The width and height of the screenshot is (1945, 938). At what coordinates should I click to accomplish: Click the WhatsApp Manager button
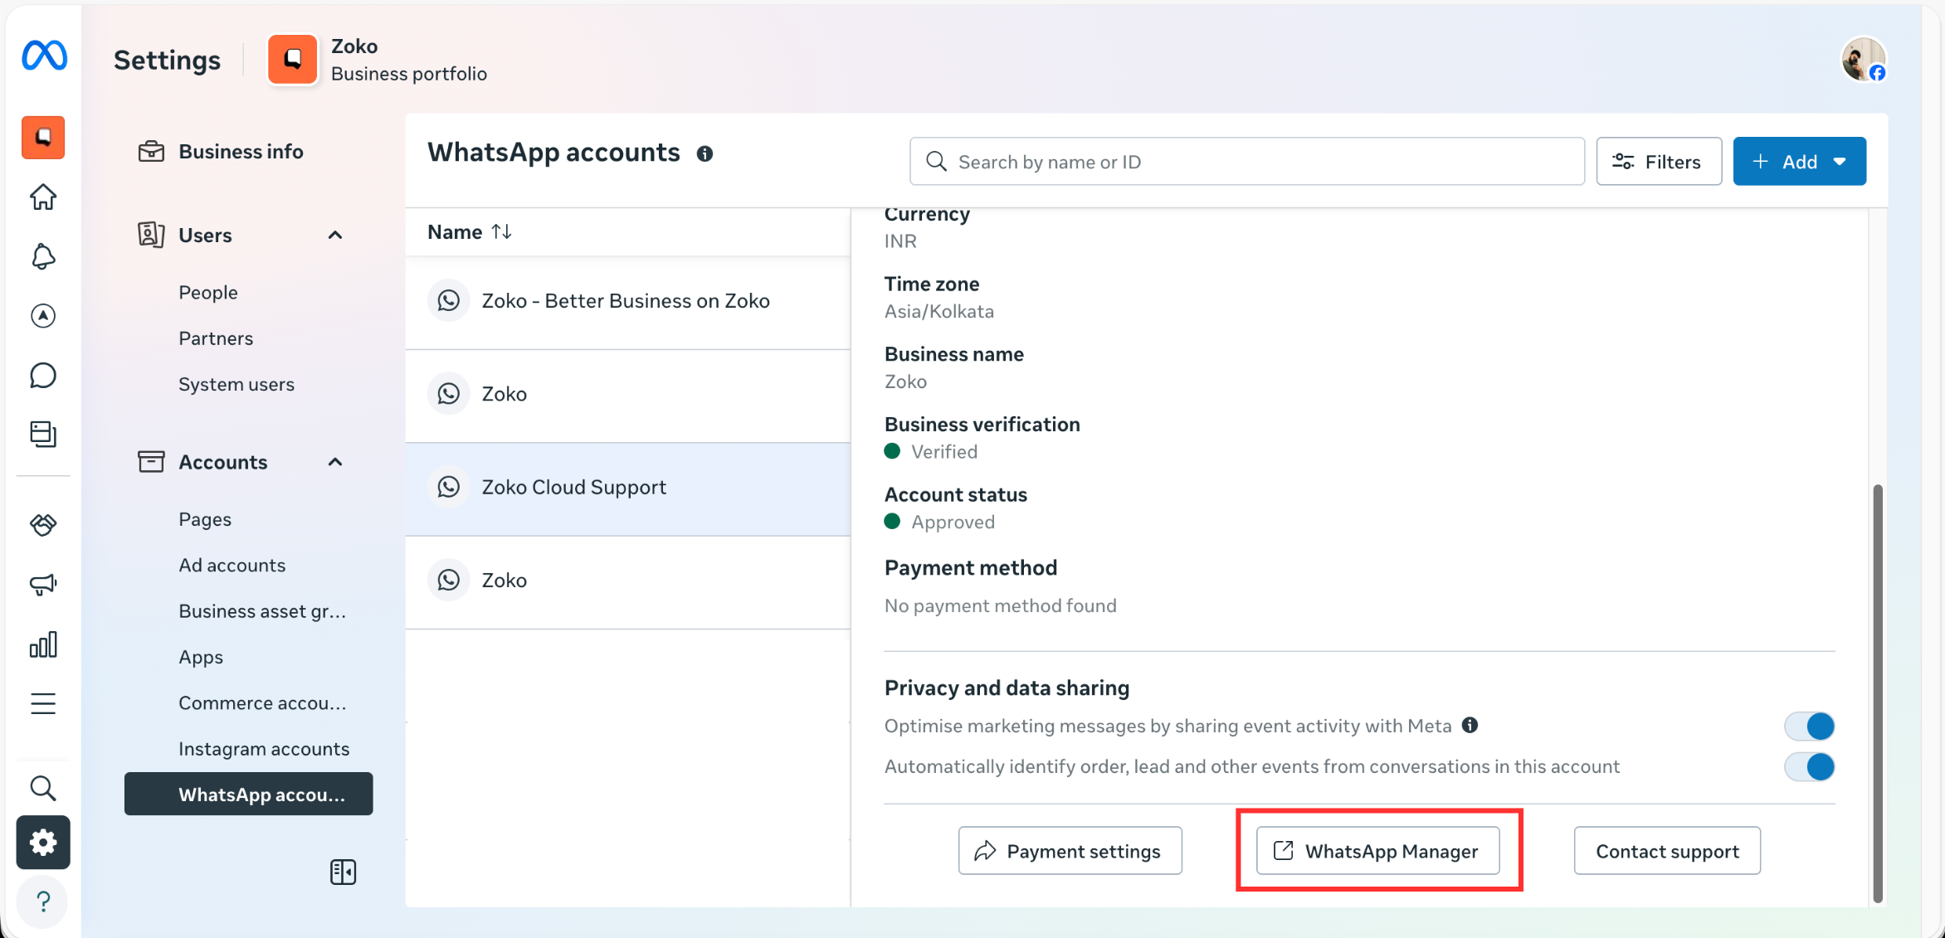click(x=1377, y=851)
